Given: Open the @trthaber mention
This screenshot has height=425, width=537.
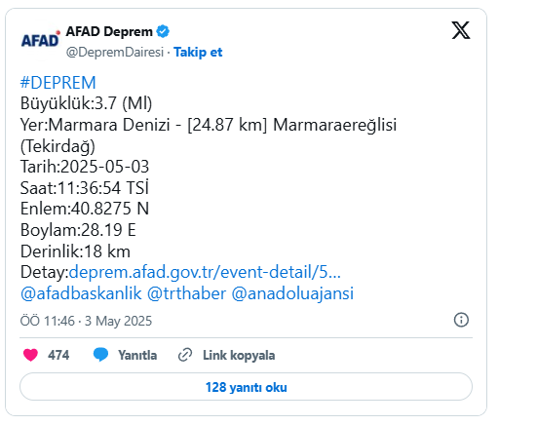Looking at the screenshot, I should [x=187, y=293].
